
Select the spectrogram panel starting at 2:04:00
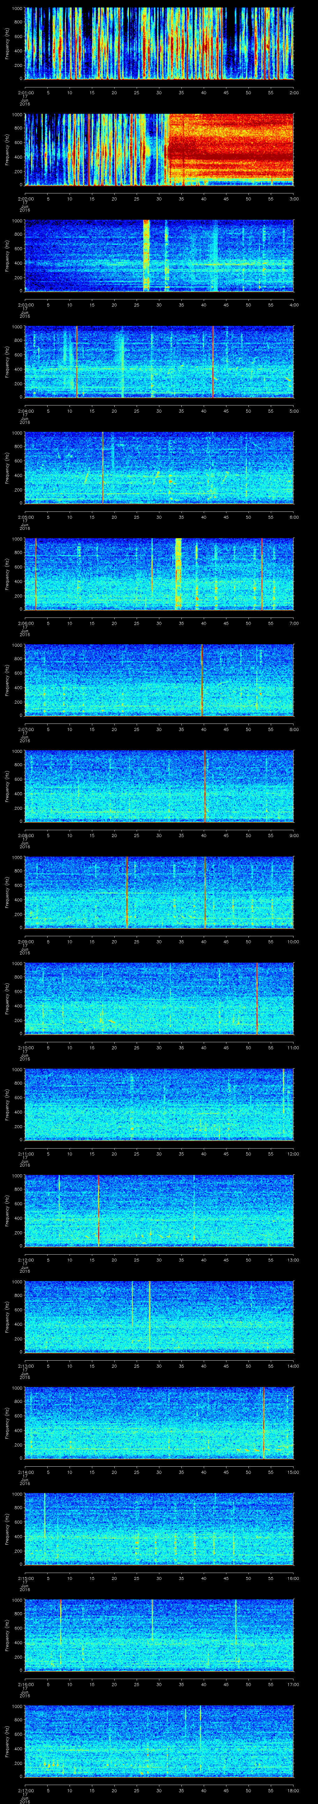[159, 361]
